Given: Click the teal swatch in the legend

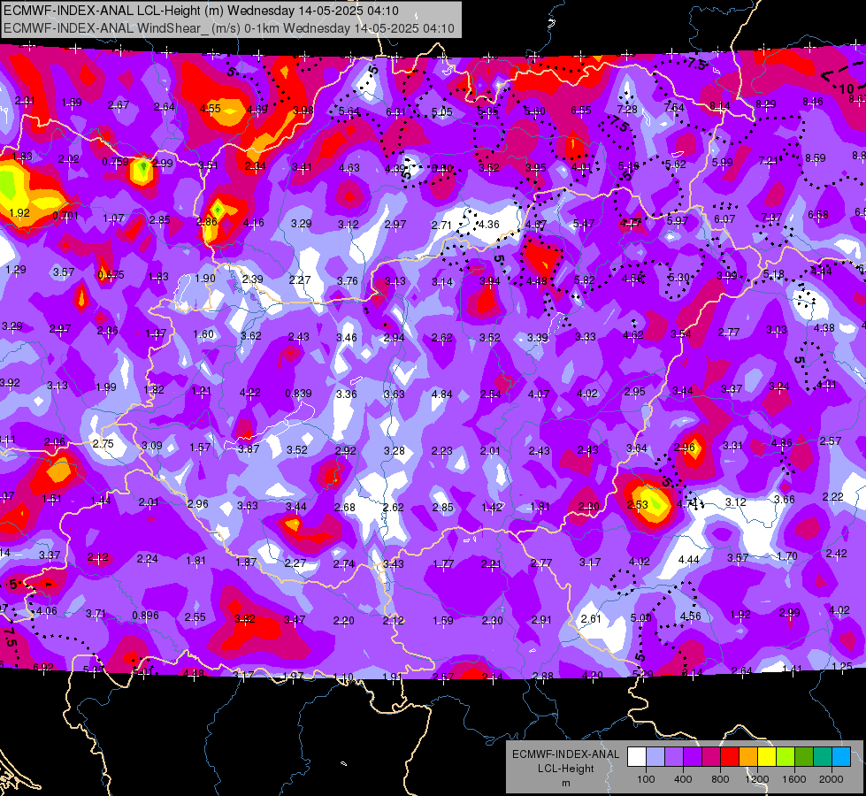Looking at the screenshot, I should pos(823,757).
